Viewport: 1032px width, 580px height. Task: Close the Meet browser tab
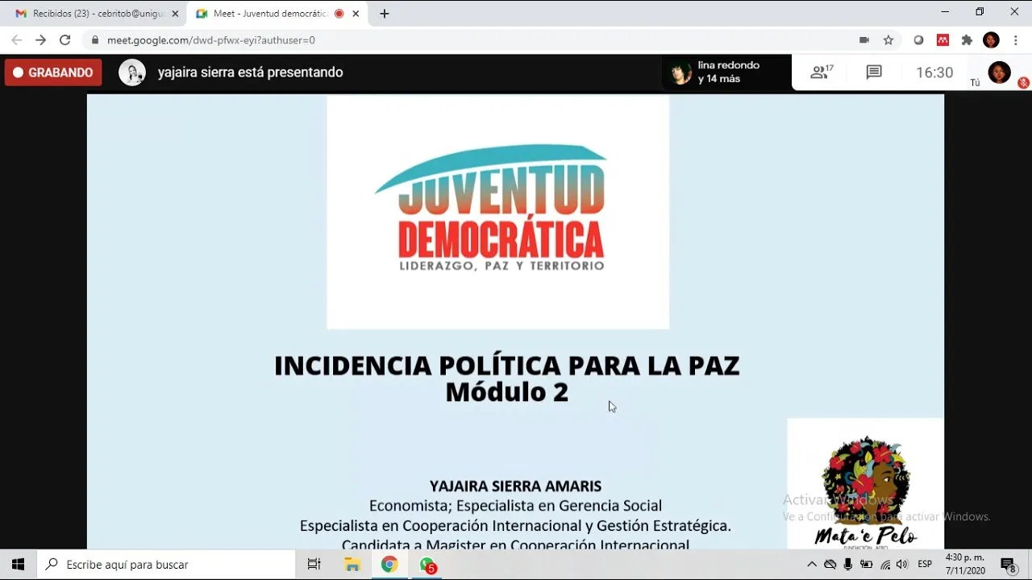[x=356, y=14]
